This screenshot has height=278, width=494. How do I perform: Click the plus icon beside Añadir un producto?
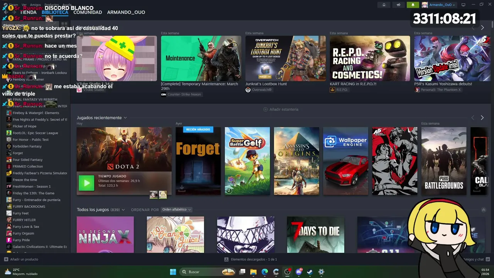click(6, 259)
